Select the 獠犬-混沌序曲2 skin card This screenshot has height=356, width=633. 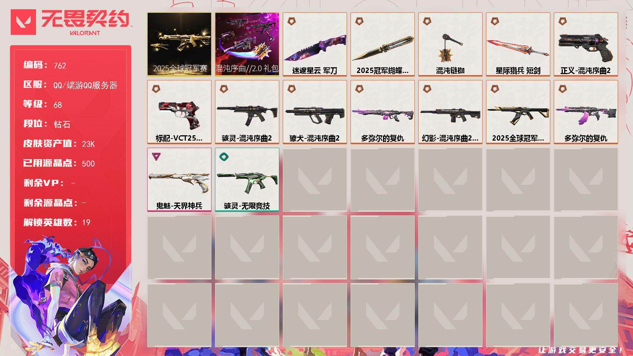coord(315,112)
